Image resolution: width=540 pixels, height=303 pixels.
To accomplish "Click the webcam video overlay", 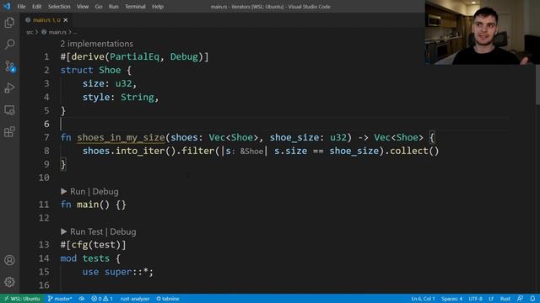I will [482, 32].
